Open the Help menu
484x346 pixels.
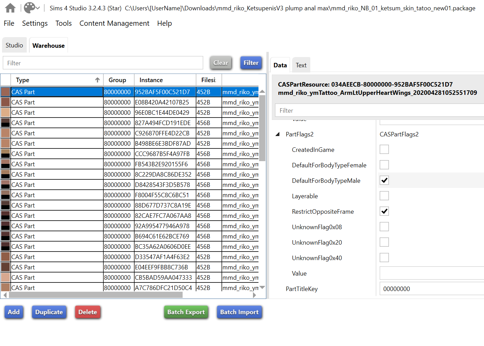point(164,23)
